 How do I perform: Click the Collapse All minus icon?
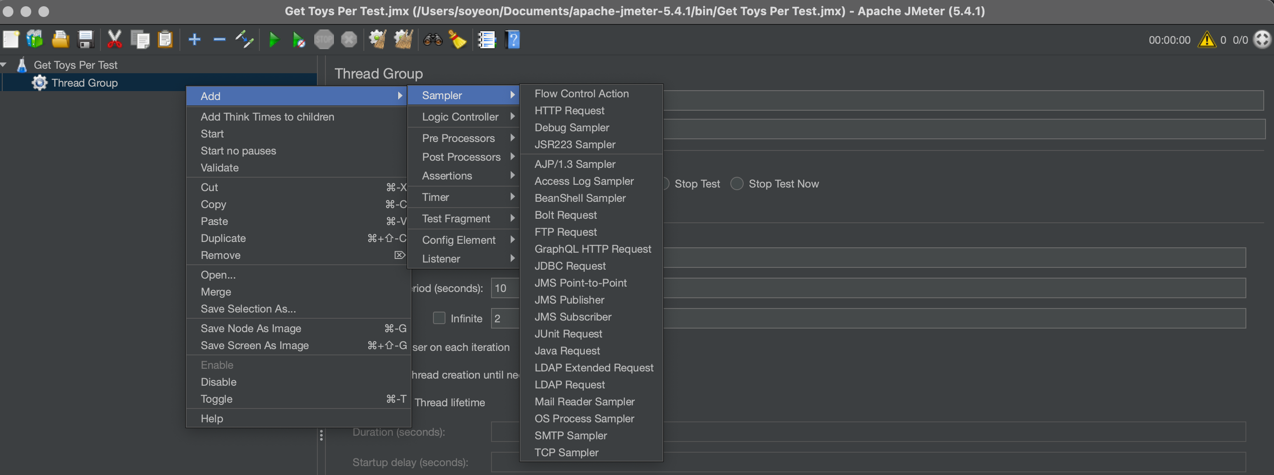click(x=220, y=40)
